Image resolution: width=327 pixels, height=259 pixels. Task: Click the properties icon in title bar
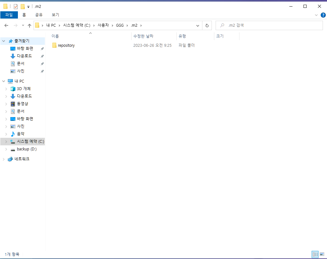coord(16,7)
